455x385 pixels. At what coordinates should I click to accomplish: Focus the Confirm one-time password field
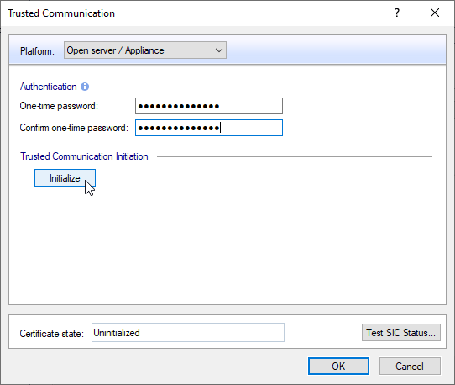(x=209, y=128)
